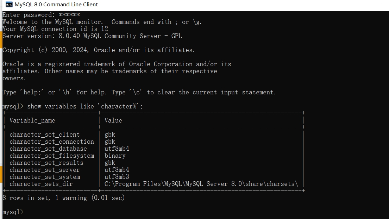389x219 pixels.
Task: Click the "show variables like 'character%';" command
Action: point(85,106)
